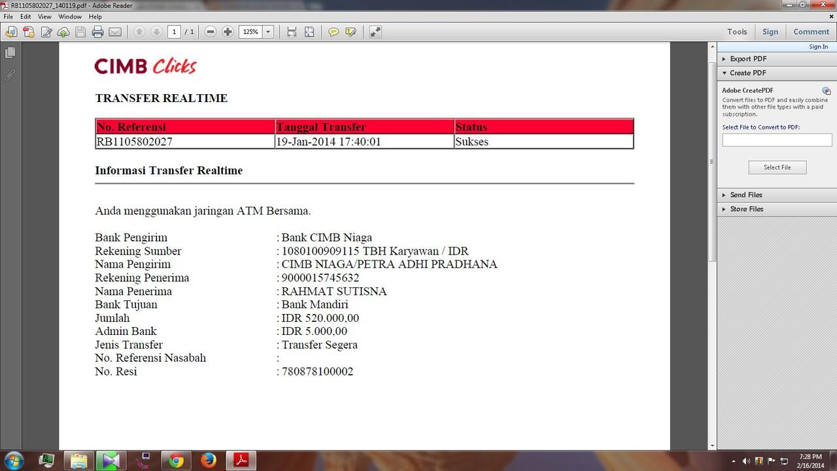Click the zoom out minus icon
The width and height of the screenshot is (837, 471).
211,31
